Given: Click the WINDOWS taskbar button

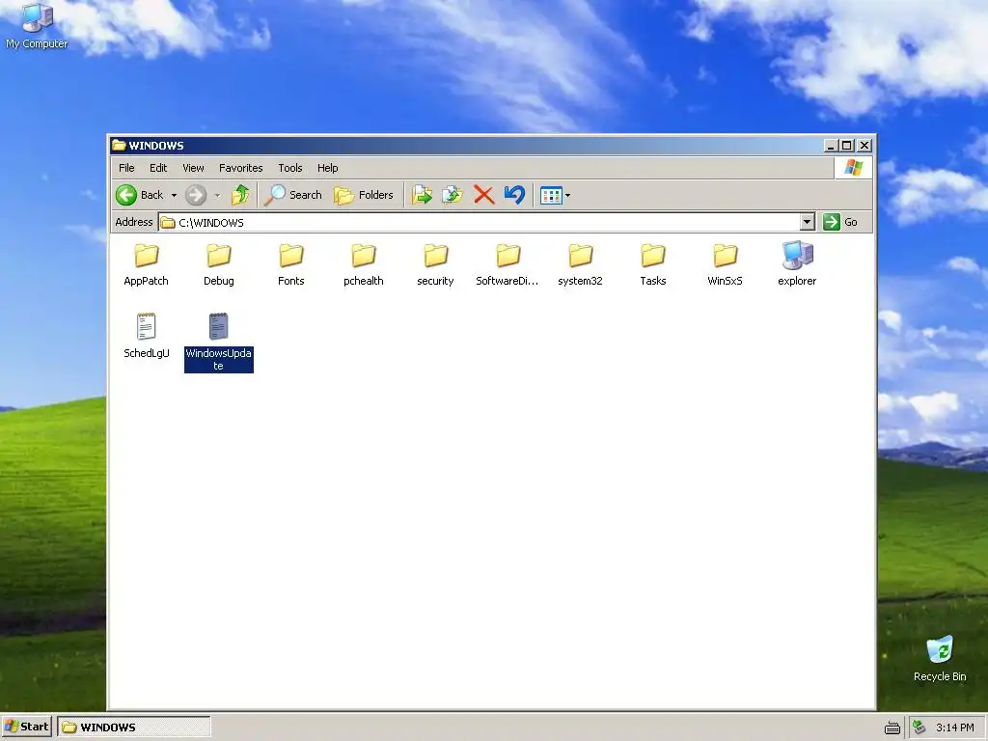Looking at the screenshot, I should pyautogui.click(x=134, y=727).
